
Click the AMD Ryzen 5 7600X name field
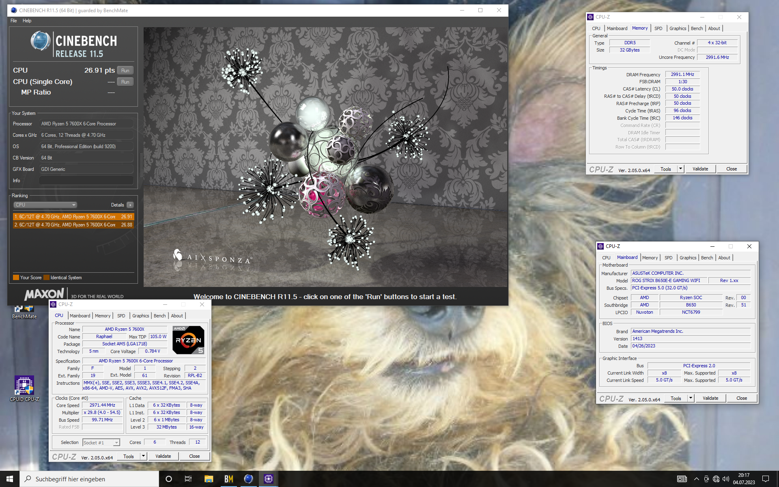point(125,330)
